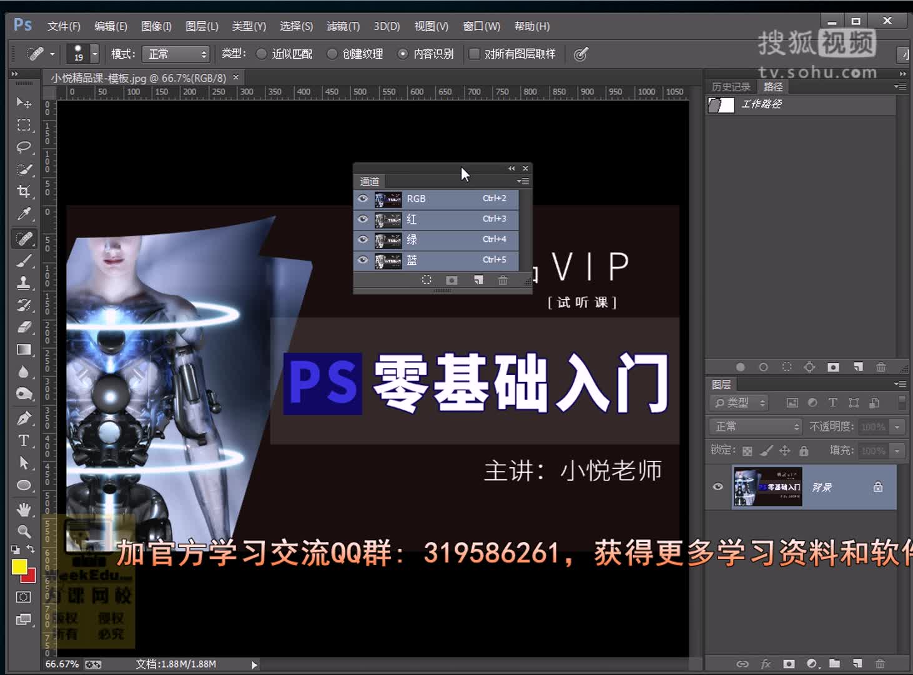This screenshot has width=913, height=675.
Task: Select the Eyedropper tool
Action: [x=24, y=214]
